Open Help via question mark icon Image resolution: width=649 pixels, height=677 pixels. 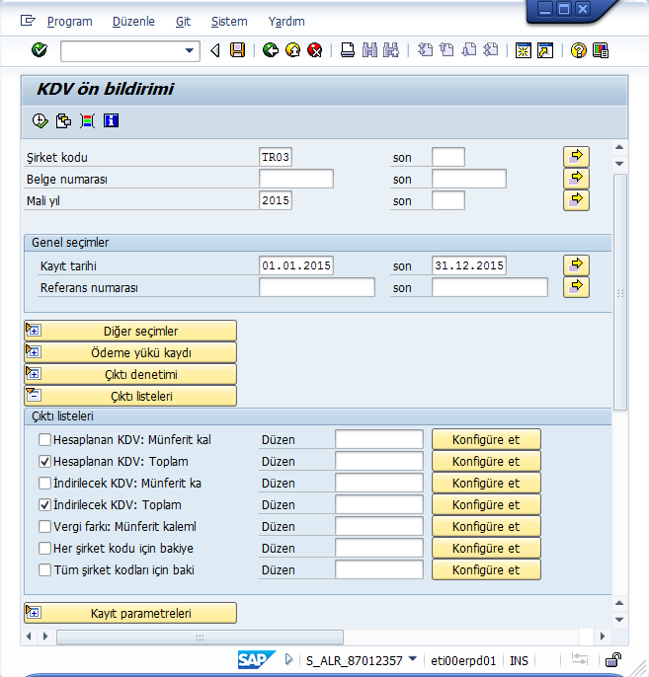[578, 50]
